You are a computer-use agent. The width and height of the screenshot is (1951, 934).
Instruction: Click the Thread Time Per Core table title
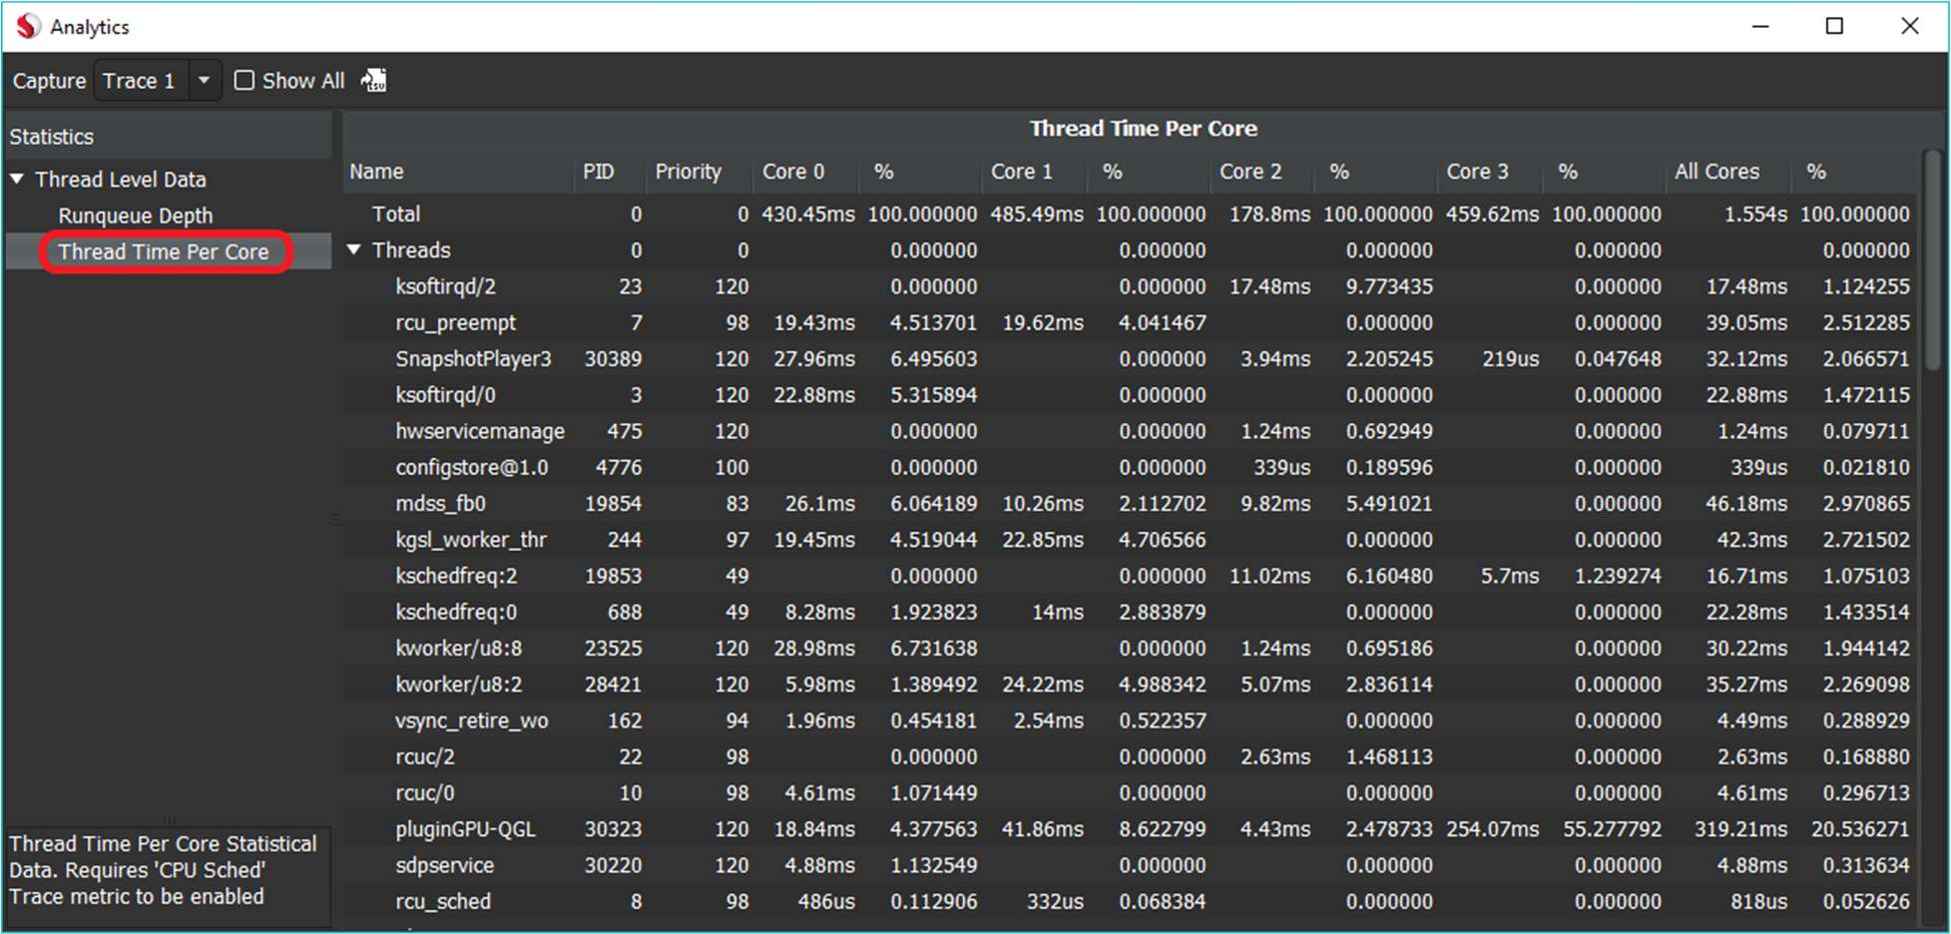click(1143, 128)
